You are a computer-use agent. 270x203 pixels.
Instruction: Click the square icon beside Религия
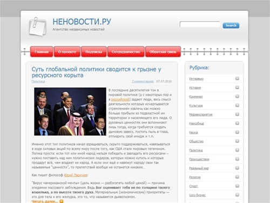coord(237,177)
